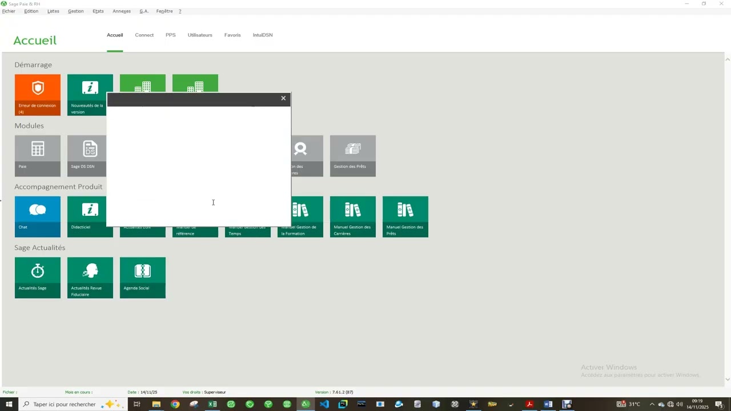731x411 pixels.
Task: Open PyCharm from the taskbar
Action: [x=343, y=404]
